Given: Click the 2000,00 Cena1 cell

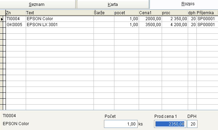Looking at the screenshot, I should click(150, 19).
